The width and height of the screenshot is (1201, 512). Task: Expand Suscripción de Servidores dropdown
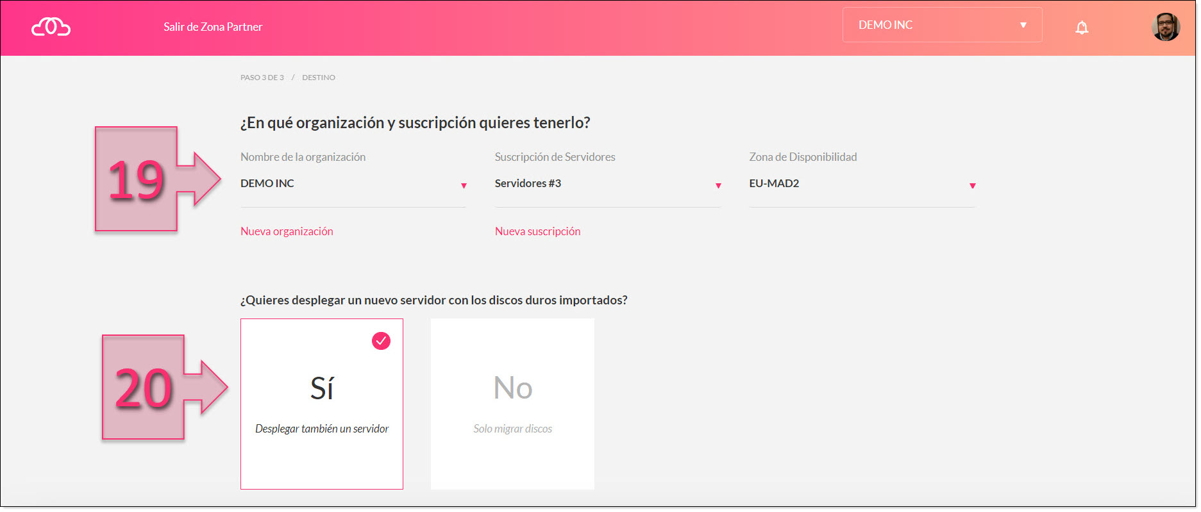coord(608,185)
